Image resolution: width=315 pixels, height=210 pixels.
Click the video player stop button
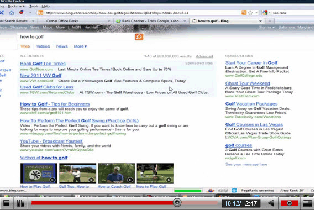tap(6, 203)
